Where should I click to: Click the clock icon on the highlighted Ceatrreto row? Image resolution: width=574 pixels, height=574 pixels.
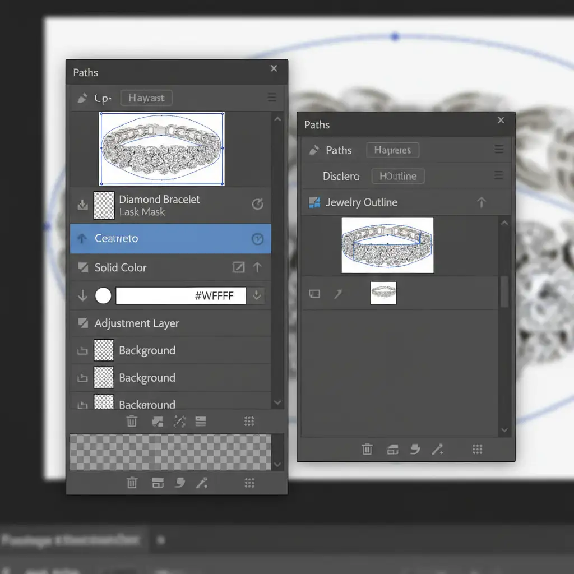pos(257,239)
